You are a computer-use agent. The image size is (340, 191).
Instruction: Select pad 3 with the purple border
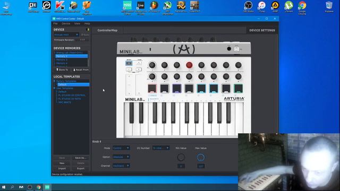click(x=177, y=89)
